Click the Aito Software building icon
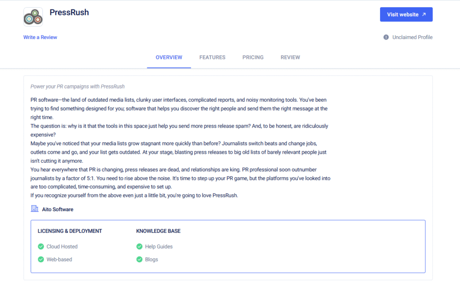 (35, 209)
